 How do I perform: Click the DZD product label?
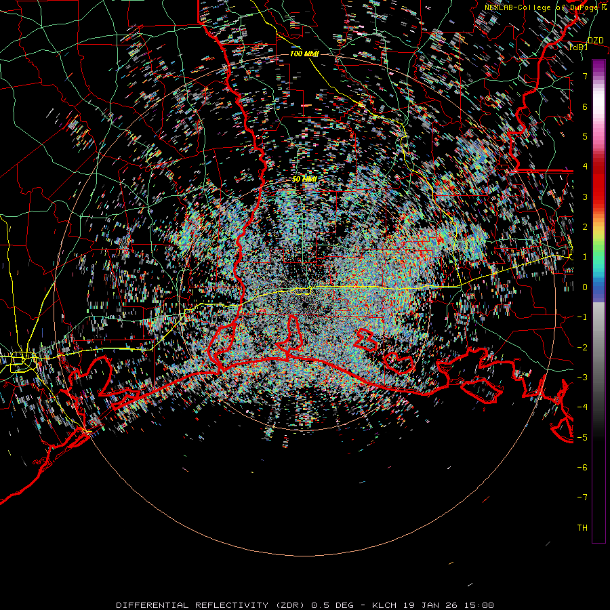pyautogui.click(x=595, y=41)
